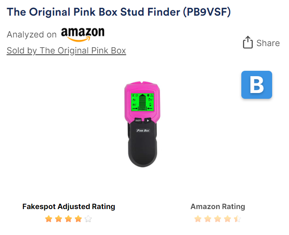Click the Fakespot Adjusted Rating label
The image size is (289, 235).
[69, 207]
